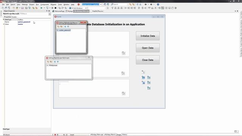Select bottom-most non-visual component on form

(149, 88)
